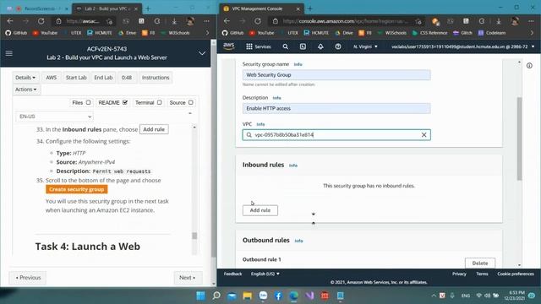Click the AWS console search icon
This screenshot has width=541, height=304.
tap(286, 46)
